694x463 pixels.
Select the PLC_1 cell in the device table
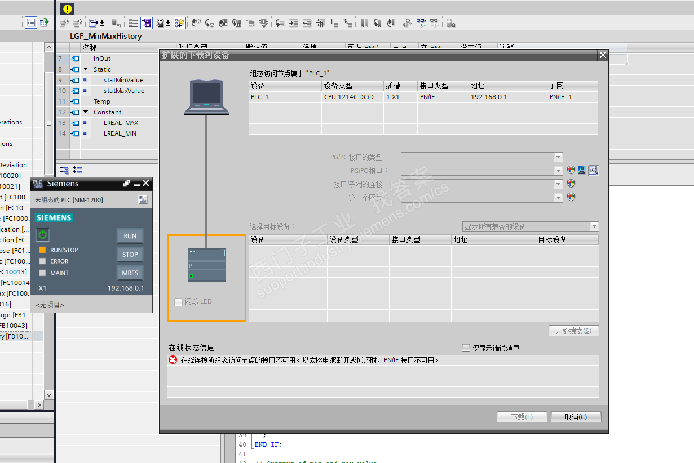(285, 97)
